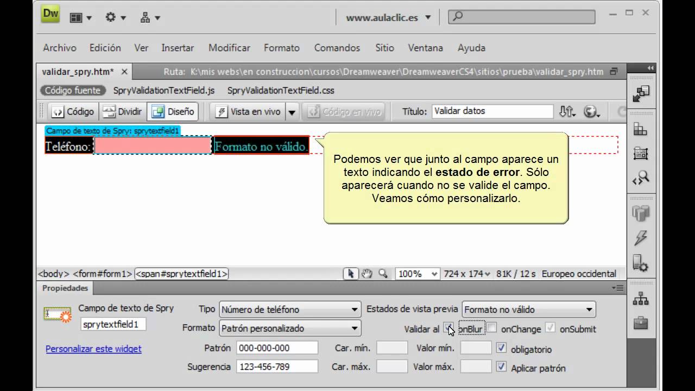Toggle the onBlur validation checkbox
Image resolution: width=695 pixels, height=391 pixels.
448,327
